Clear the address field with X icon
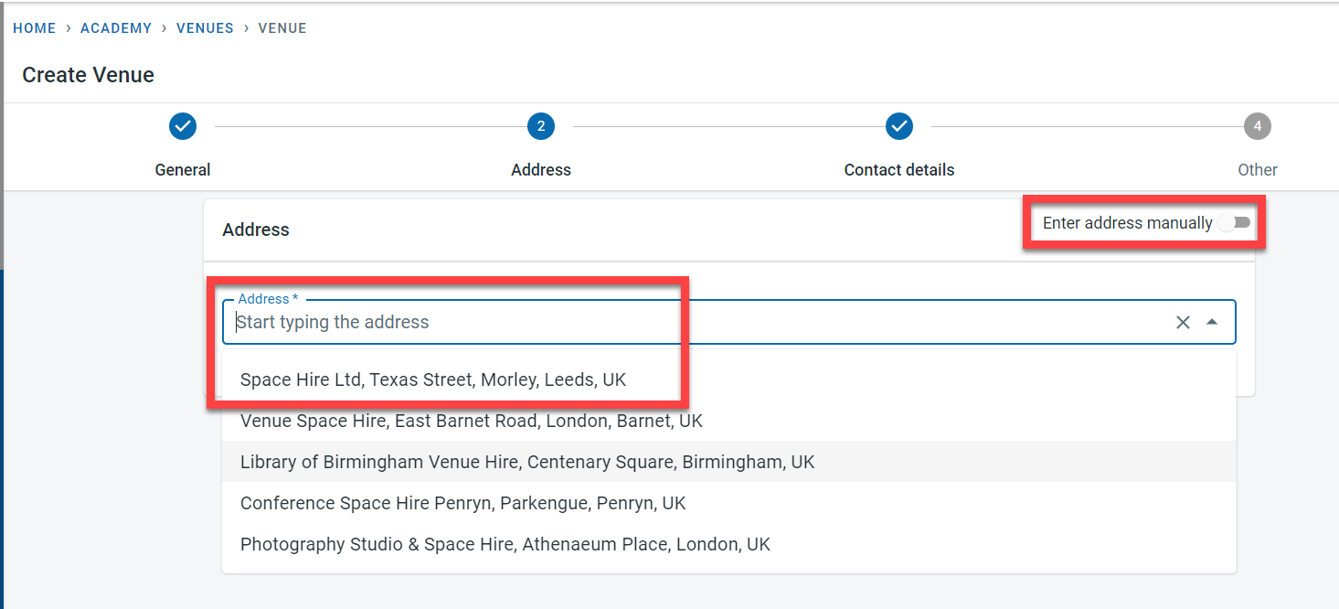The width and height of the screenshot is (1339, 609). (1183, 322)
